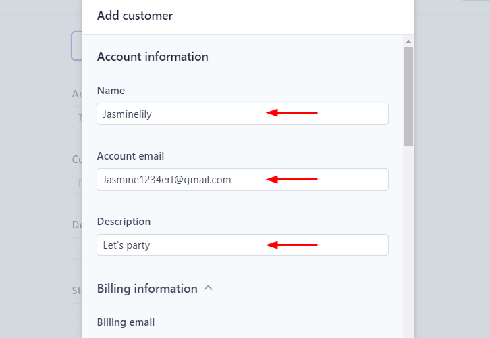Click the "Account email" label
This screenshot has width=490, height=338.
point(130,156)
